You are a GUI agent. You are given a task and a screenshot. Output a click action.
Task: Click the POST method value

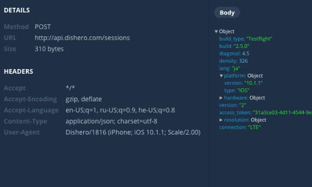click(x=43, y=26)
